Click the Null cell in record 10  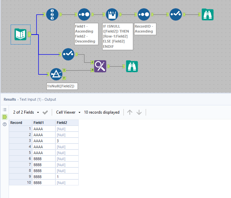[x=67, y=183]
